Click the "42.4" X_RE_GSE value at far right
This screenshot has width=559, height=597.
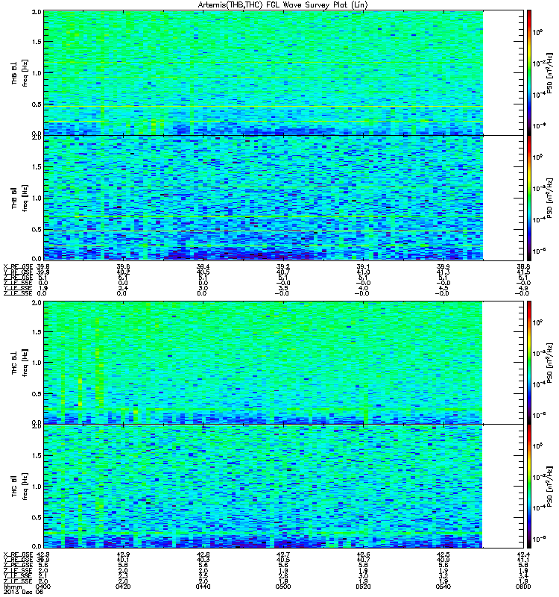[523, 554]
